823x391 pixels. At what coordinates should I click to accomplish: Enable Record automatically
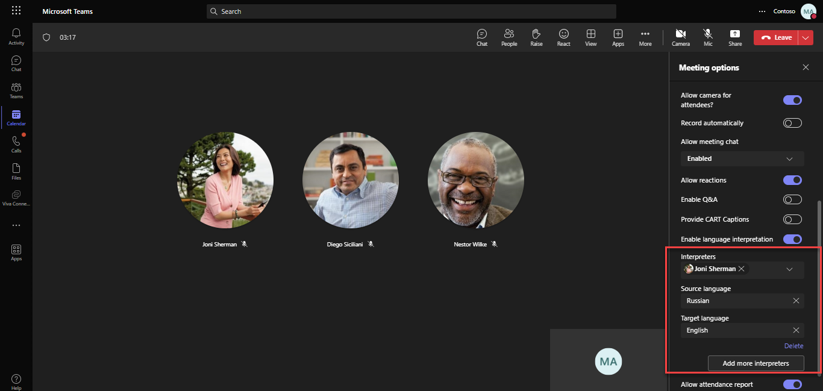792,122
